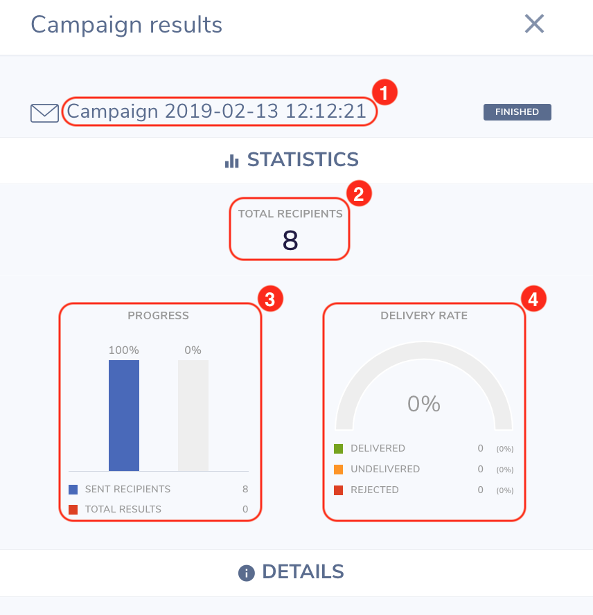The width and height of the screenshot is (593, 615).
Task: Click the TOTAL RECIPIENTS count box
Action: click(290, 229)
